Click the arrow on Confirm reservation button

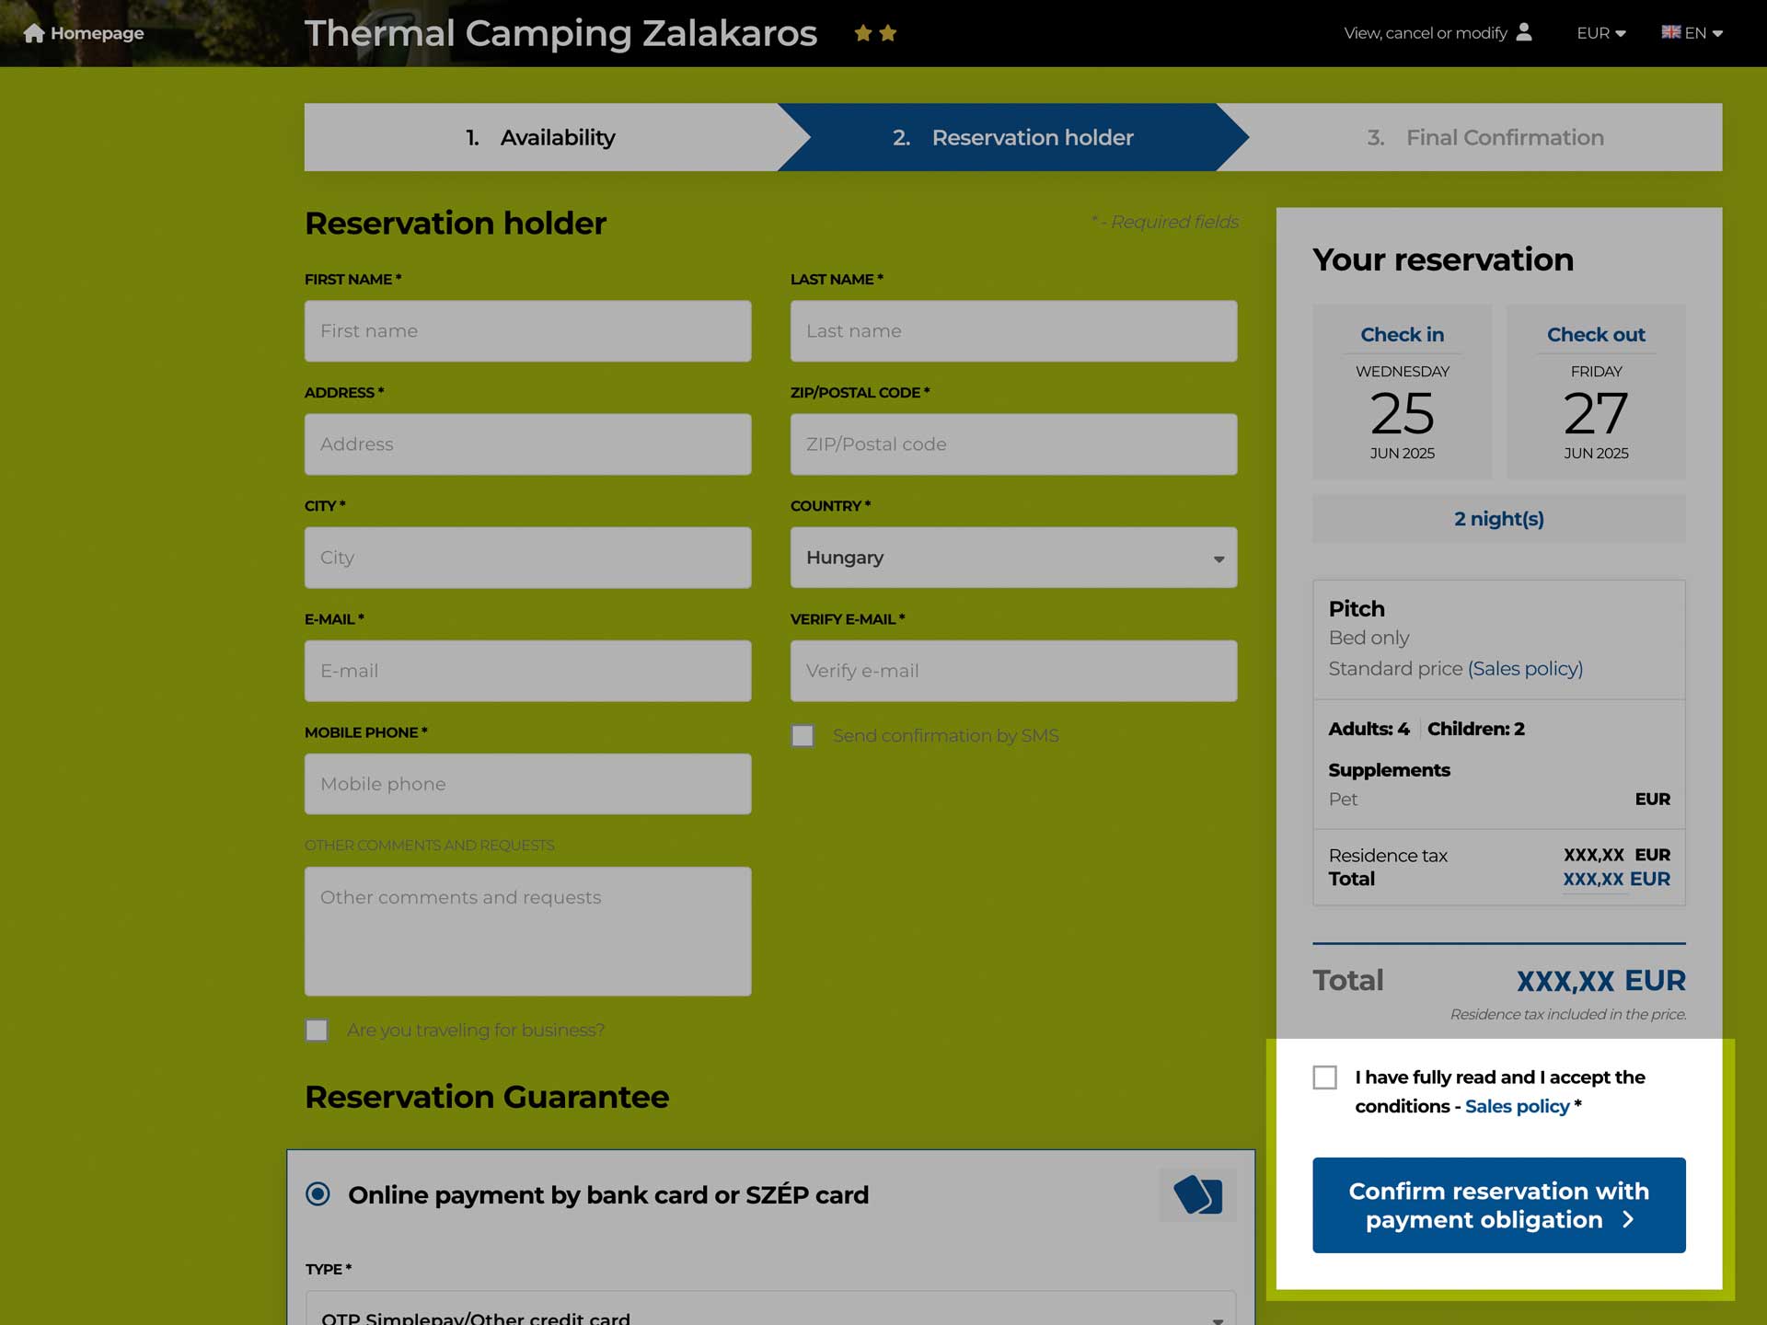click(1628, 1219)
